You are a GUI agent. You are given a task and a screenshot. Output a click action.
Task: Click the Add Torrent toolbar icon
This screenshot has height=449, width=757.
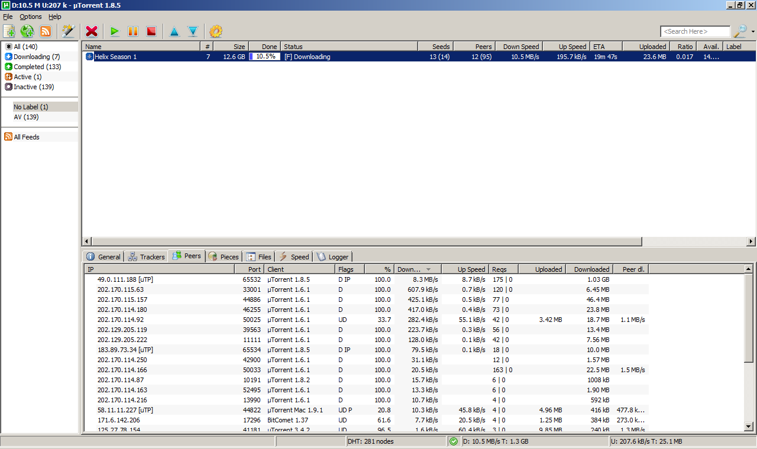click(9, 31)
